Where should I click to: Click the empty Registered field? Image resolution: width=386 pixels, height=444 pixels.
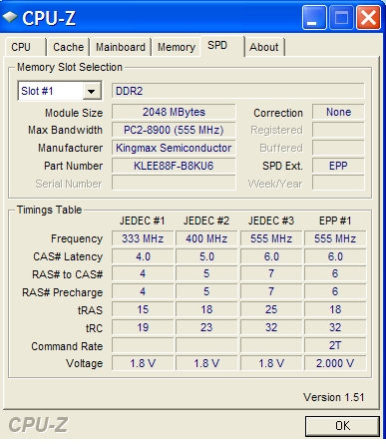(338, 130)
